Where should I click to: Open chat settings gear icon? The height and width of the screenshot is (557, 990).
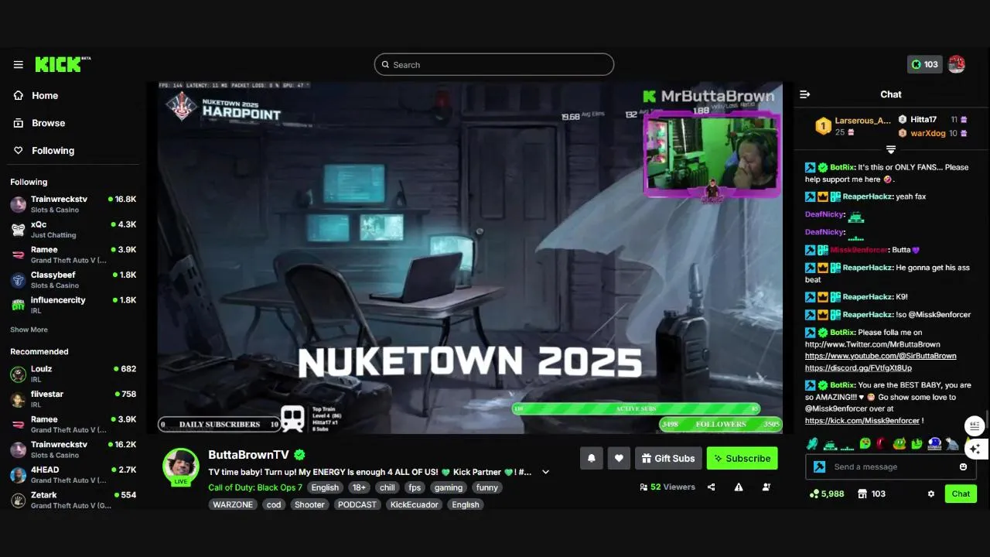coord(931,494)
